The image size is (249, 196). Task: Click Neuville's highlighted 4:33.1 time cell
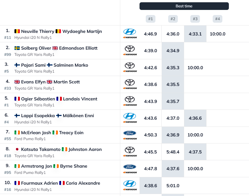pyautogui.click(x=195, y=34)
